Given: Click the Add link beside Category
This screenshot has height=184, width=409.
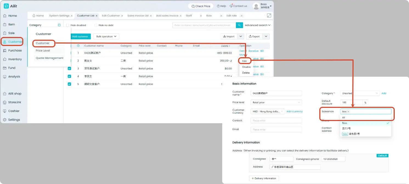Looking at the screenshot, I should (x=384, y=93).
